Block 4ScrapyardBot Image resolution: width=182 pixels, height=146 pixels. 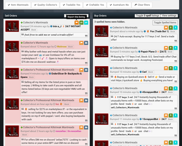click(x=170, y=92)
